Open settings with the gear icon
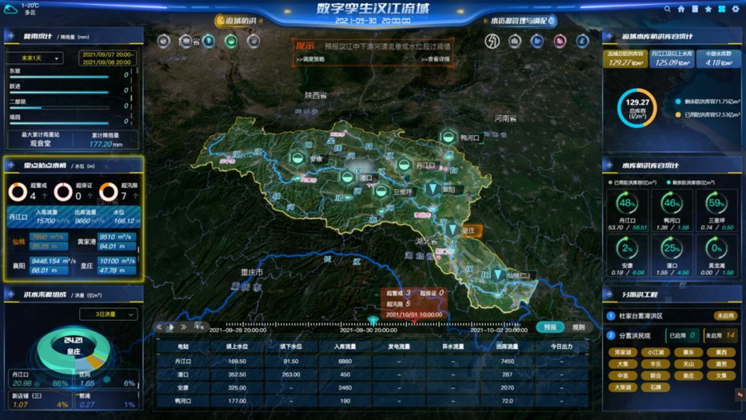 click(735, 9)
